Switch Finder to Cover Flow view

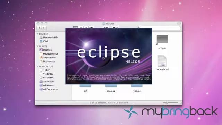pos(91,27)
